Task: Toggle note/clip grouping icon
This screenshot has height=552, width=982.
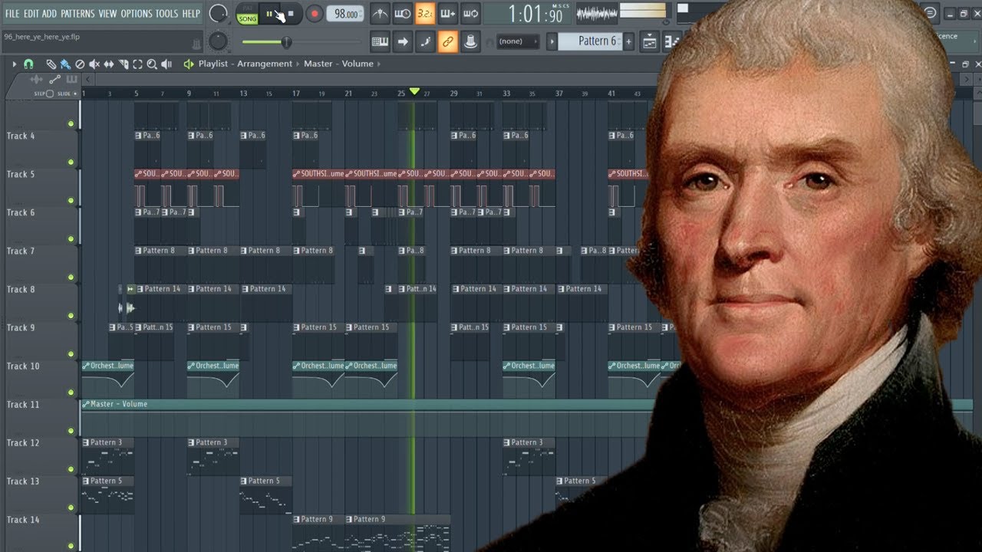Action: click(425, 42)
